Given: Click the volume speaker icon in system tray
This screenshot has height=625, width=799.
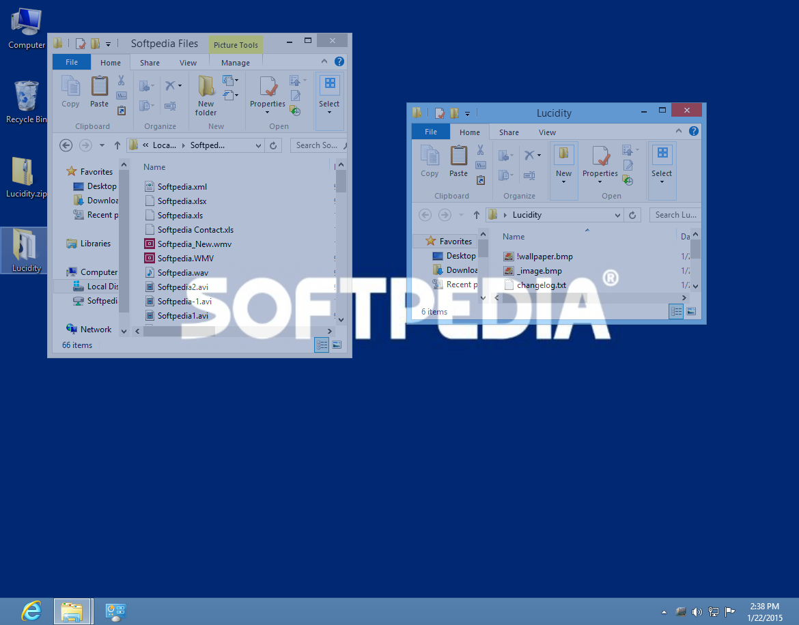Looking at the screenshot, I should click(x=697, y=612).
